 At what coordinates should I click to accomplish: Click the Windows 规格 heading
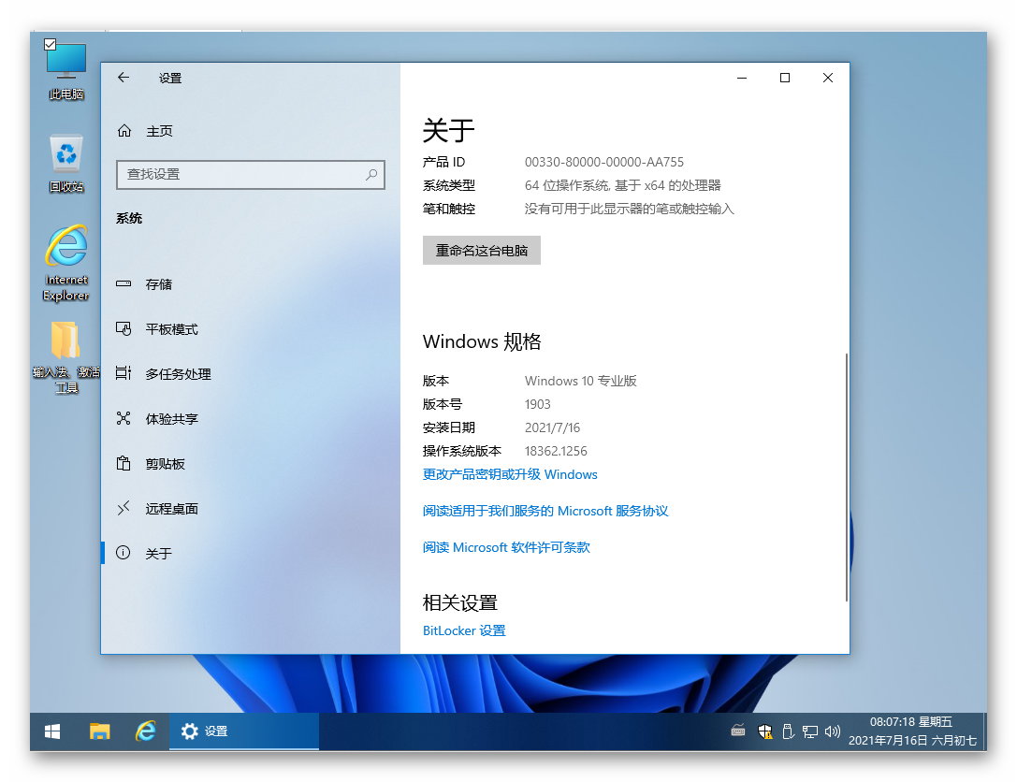pos(482,341)
